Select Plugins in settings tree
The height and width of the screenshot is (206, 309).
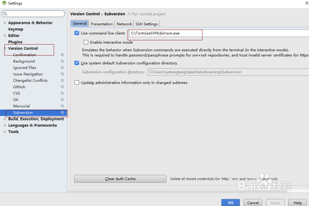coord(15,42)
